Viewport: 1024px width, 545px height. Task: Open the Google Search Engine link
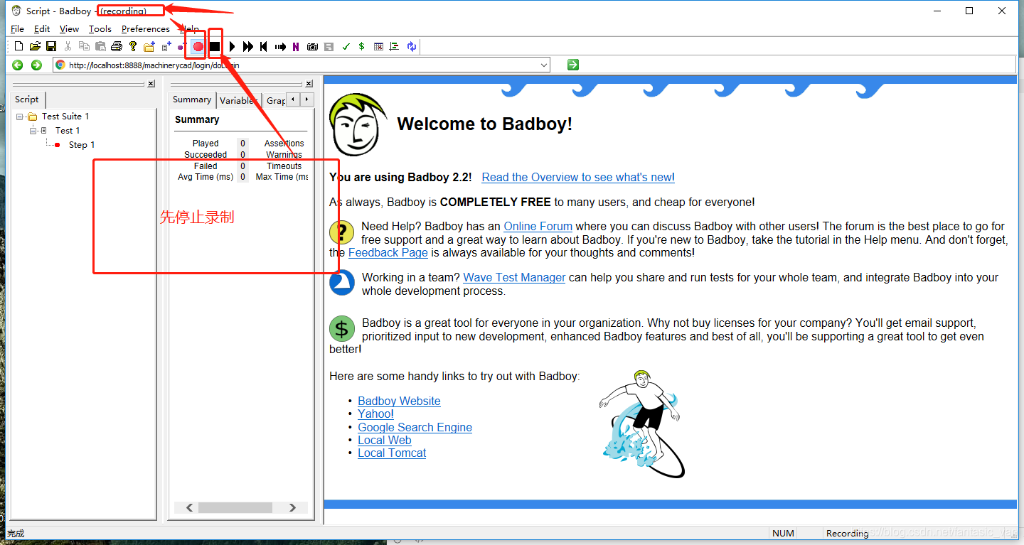pos(415,428)
